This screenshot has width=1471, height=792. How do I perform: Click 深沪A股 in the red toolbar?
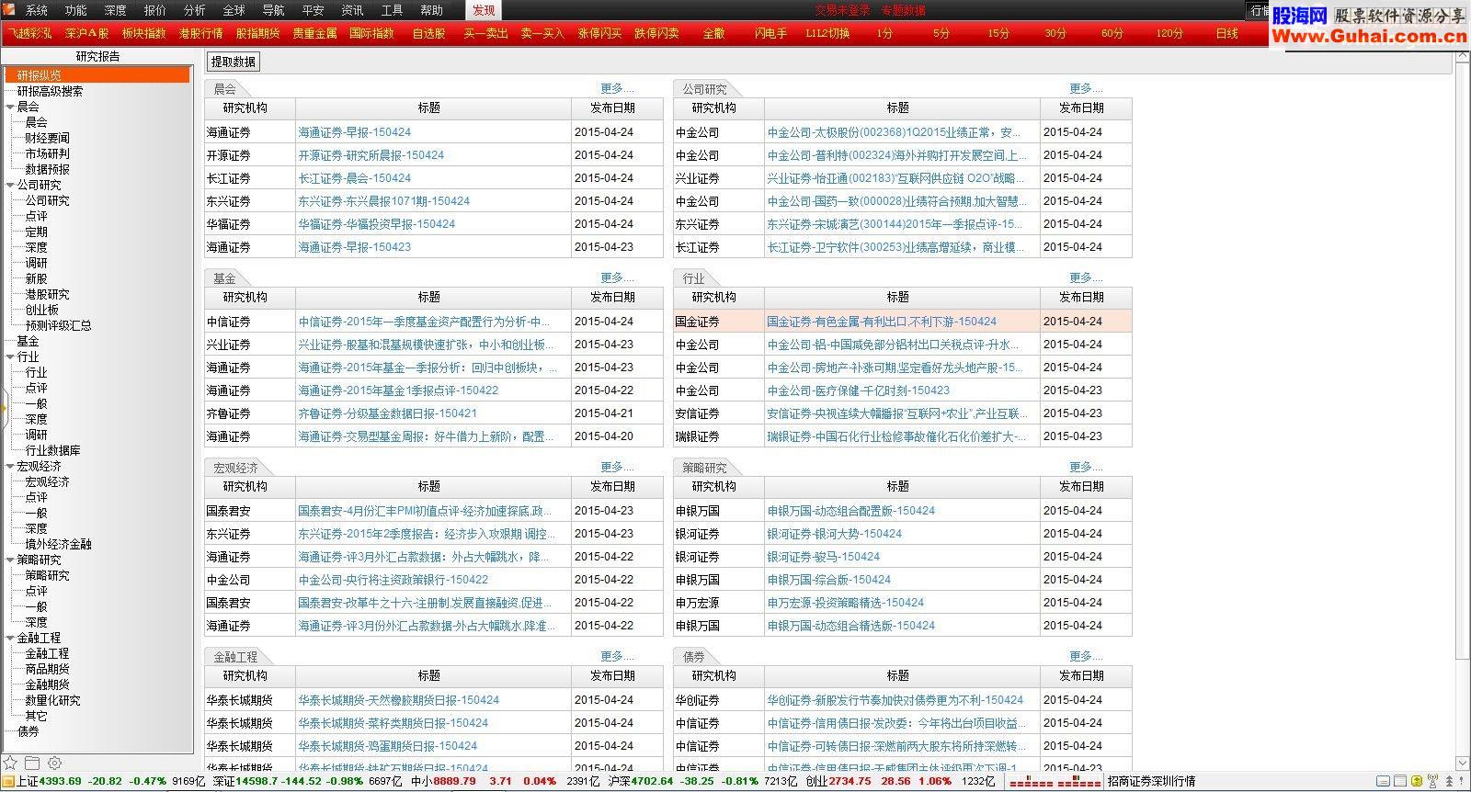pos(86,33)
